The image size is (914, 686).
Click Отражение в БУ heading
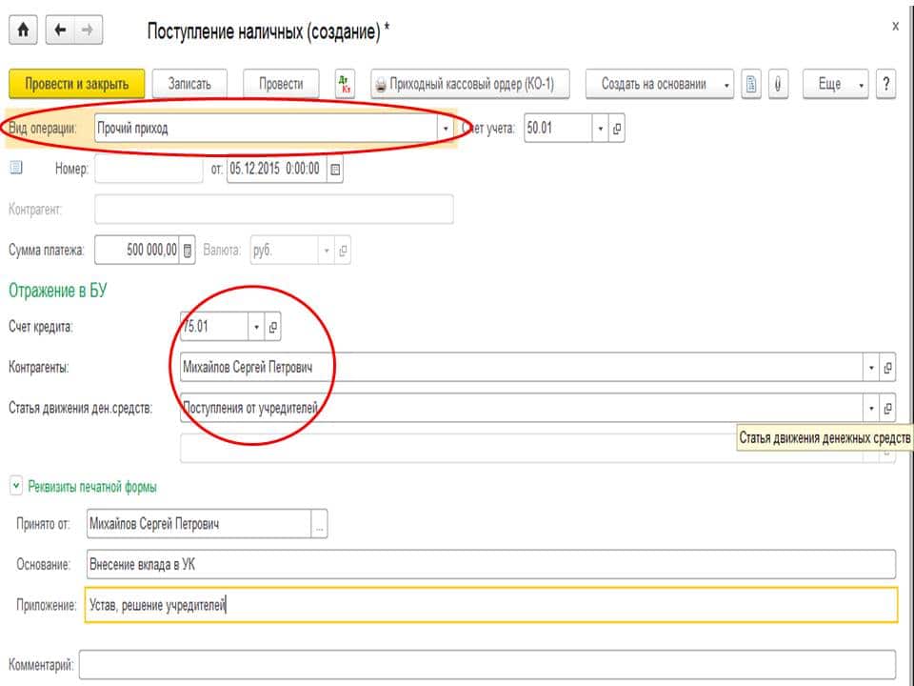[x=58, y=290]
